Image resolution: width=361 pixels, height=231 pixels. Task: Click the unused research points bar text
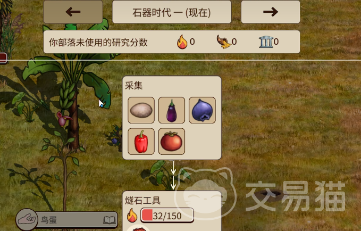tap(98, 43)
